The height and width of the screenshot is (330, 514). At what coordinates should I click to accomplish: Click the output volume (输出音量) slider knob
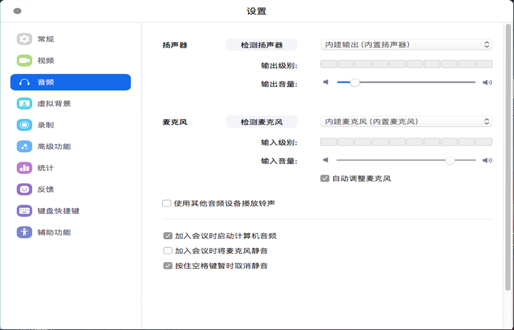pos(354,83)
